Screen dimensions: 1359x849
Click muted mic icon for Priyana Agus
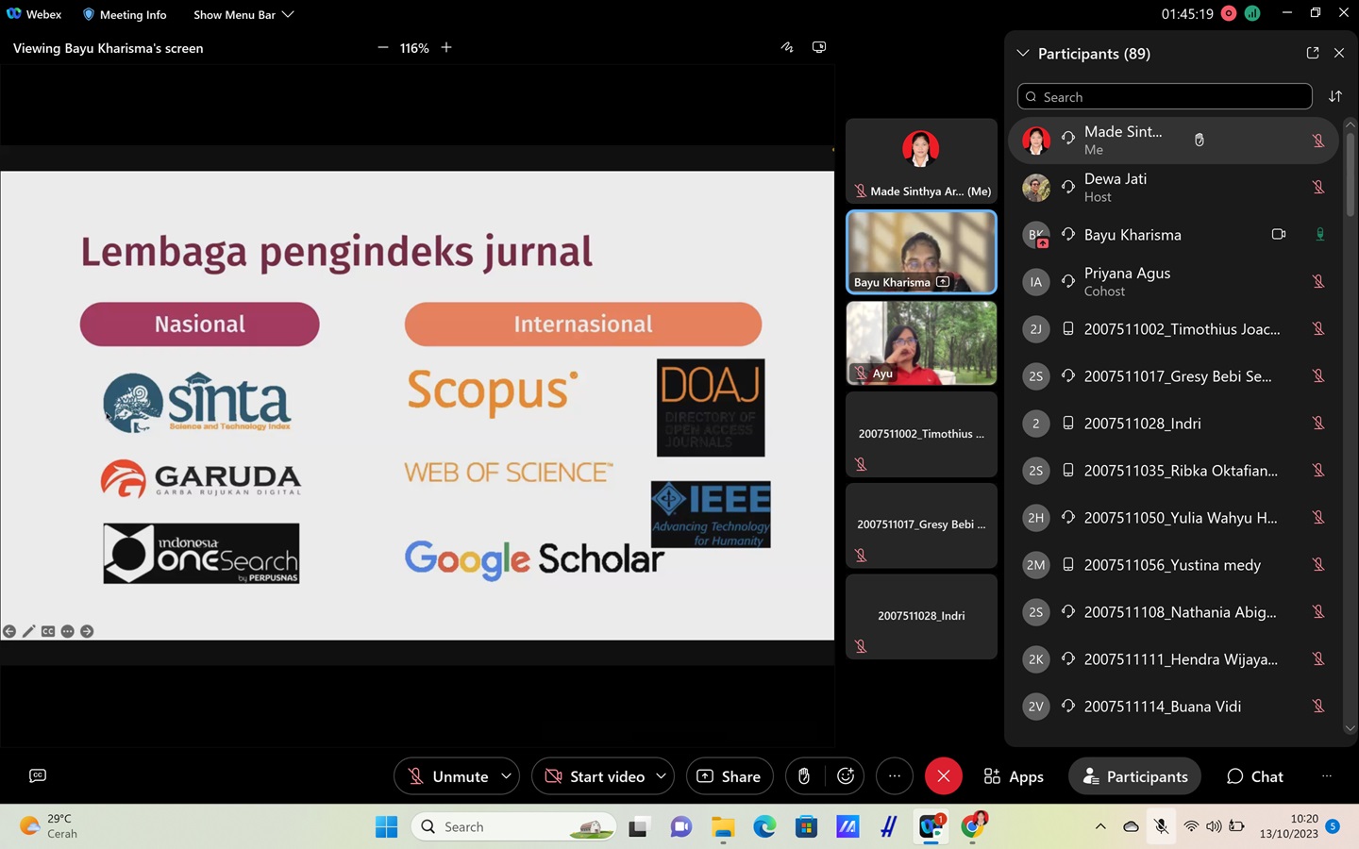coord(1318,281)
